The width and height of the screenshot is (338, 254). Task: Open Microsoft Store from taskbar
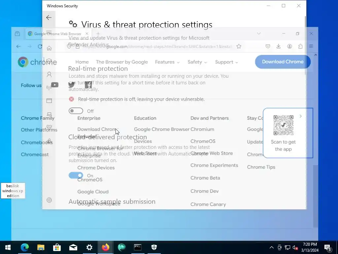[x=57, y=247]
